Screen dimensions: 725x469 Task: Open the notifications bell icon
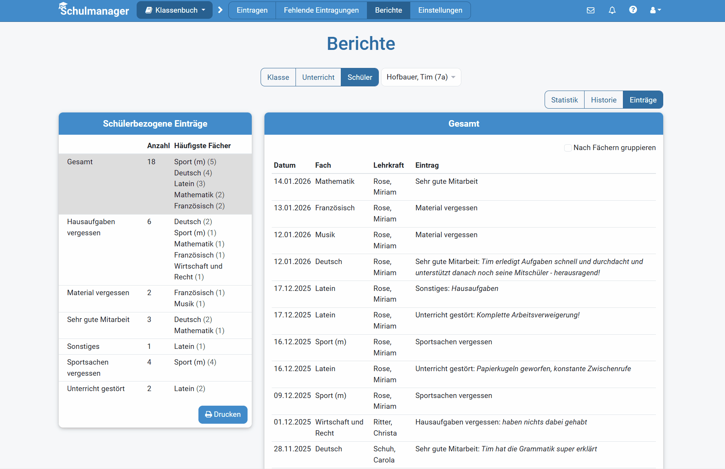pyautogui.click(x=612, y=10)
